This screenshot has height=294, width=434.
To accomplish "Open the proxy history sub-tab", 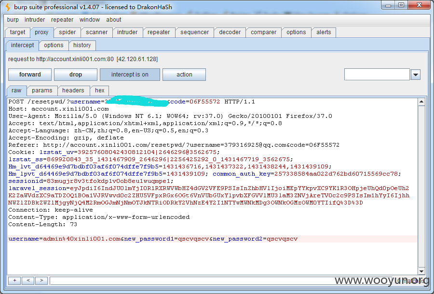I will tap(82, 45).
